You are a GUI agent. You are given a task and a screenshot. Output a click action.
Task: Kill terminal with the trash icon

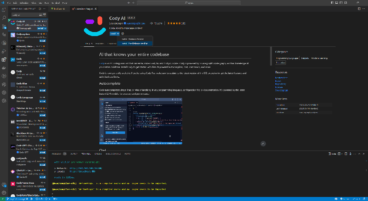[x=350, y=154]
